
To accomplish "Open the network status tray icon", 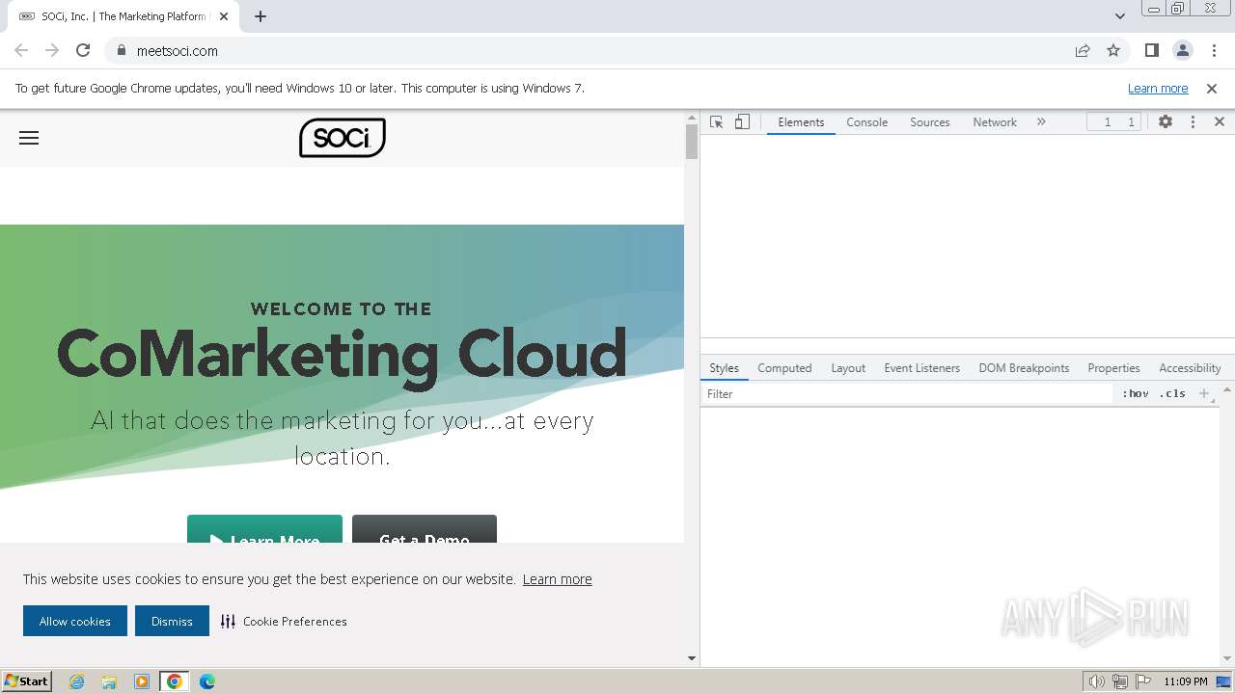I will (x=1120, y=681).
